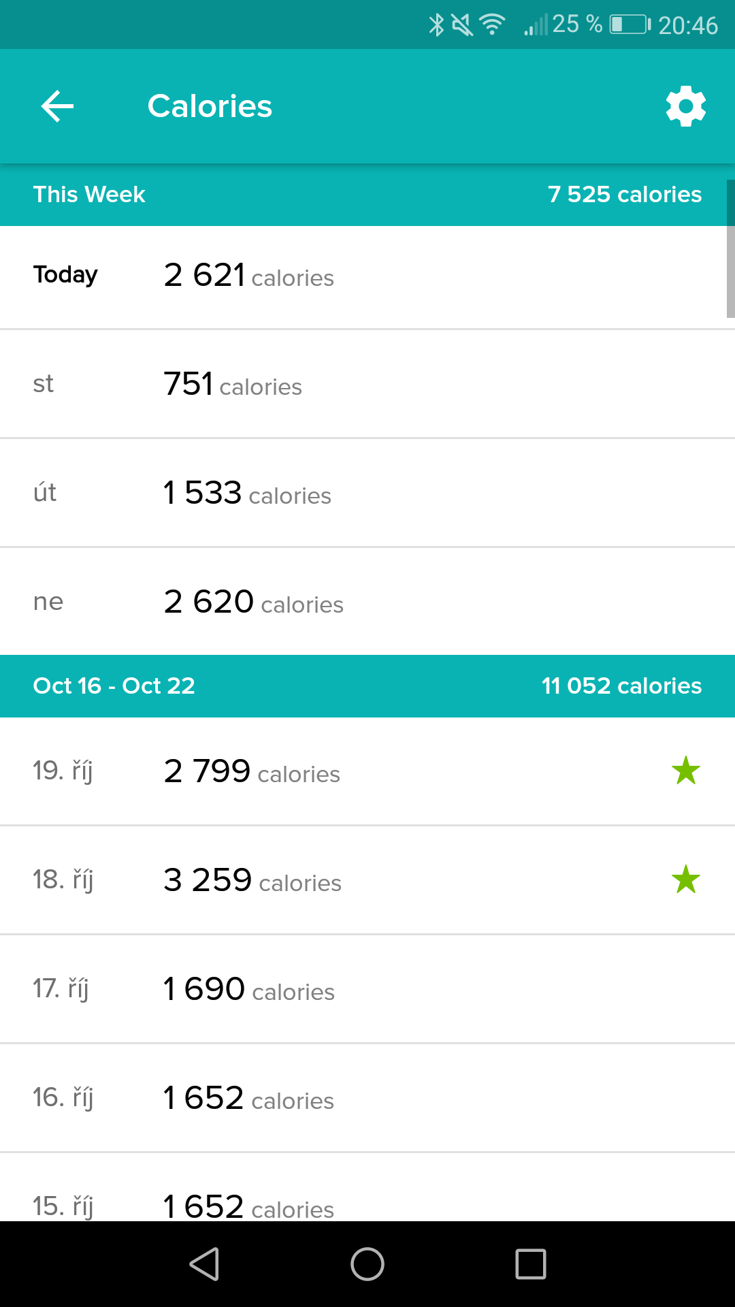Tap the Bluetooth icon in status bar

tap(436, 25)
